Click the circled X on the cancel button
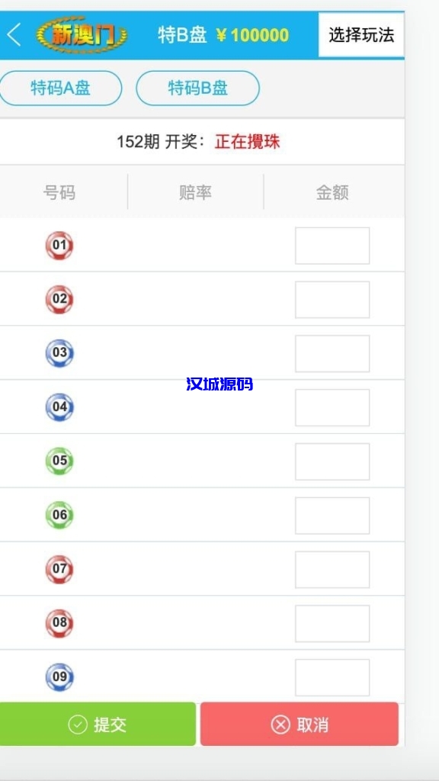 pos(281,724)
